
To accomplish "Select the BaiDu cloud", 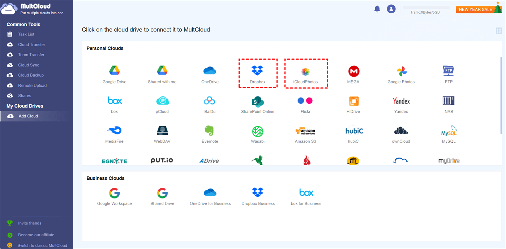I will (210, 105).
